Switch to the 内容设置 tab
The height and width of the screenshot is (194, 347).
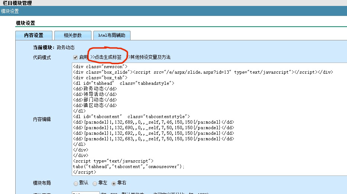click(33, 36)
